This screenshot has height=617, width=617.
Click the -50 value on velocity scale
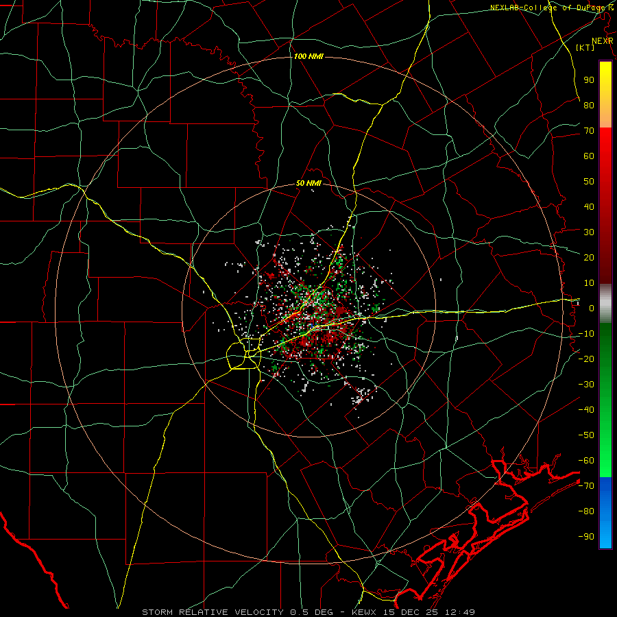tap(586, 435)
